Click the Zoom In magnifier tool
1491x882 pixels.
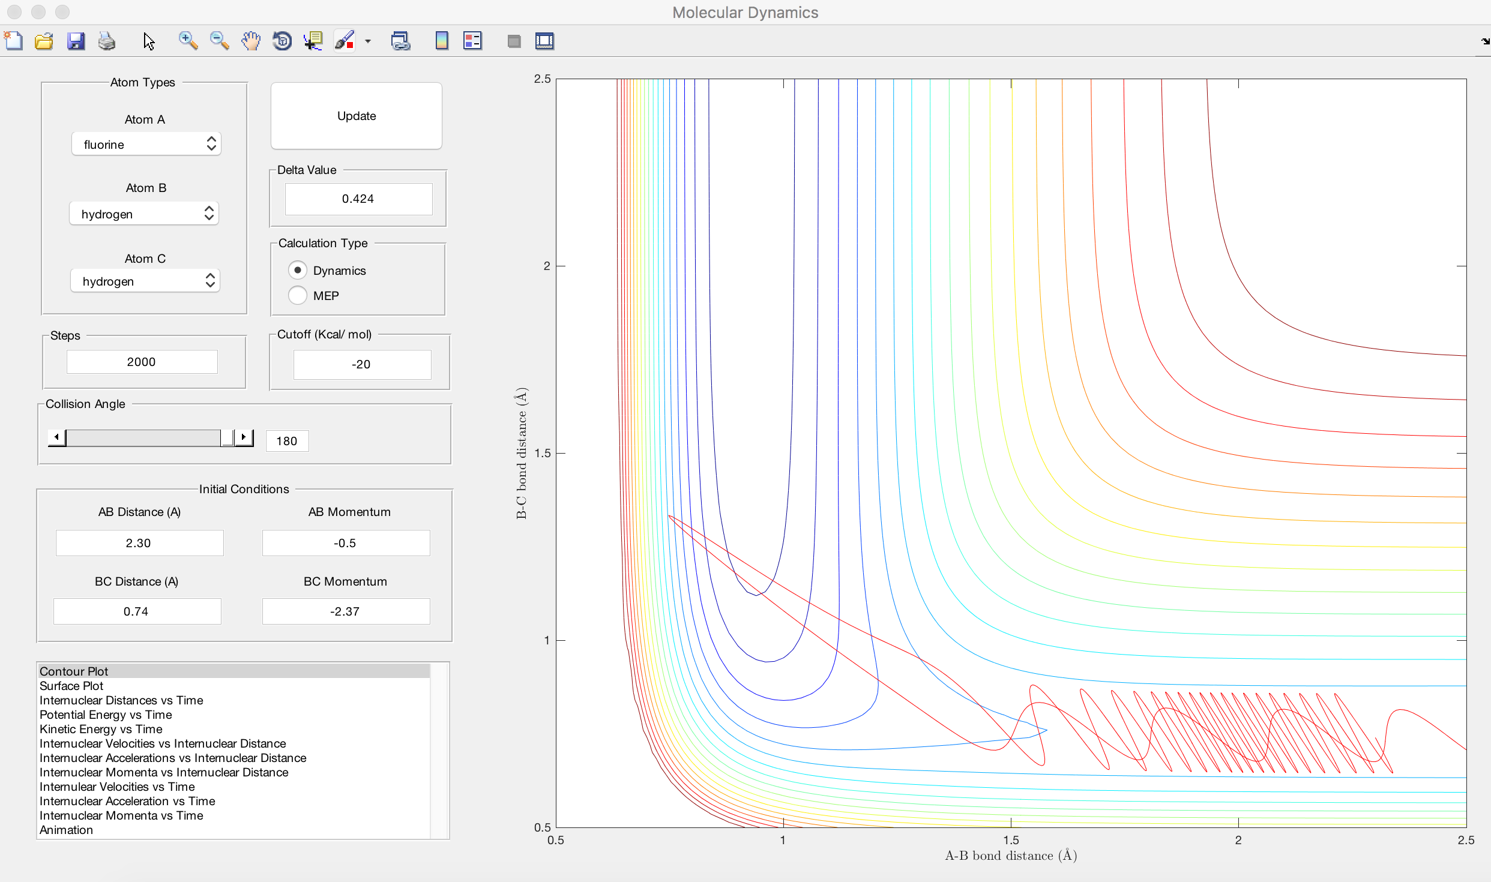point(188,41)
